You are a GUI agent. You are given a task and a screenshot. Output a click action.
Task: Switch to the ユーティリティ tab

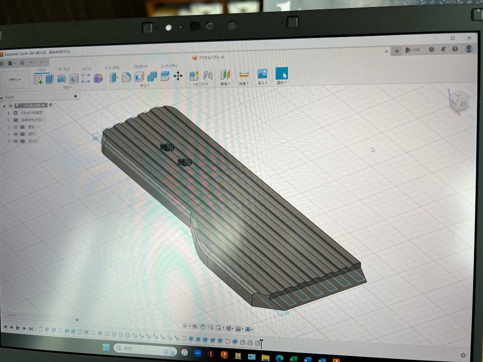(169, 66)
